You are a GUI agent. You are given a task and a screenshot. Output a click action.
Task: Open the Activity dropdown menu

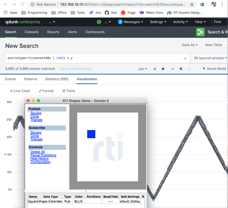180,22
